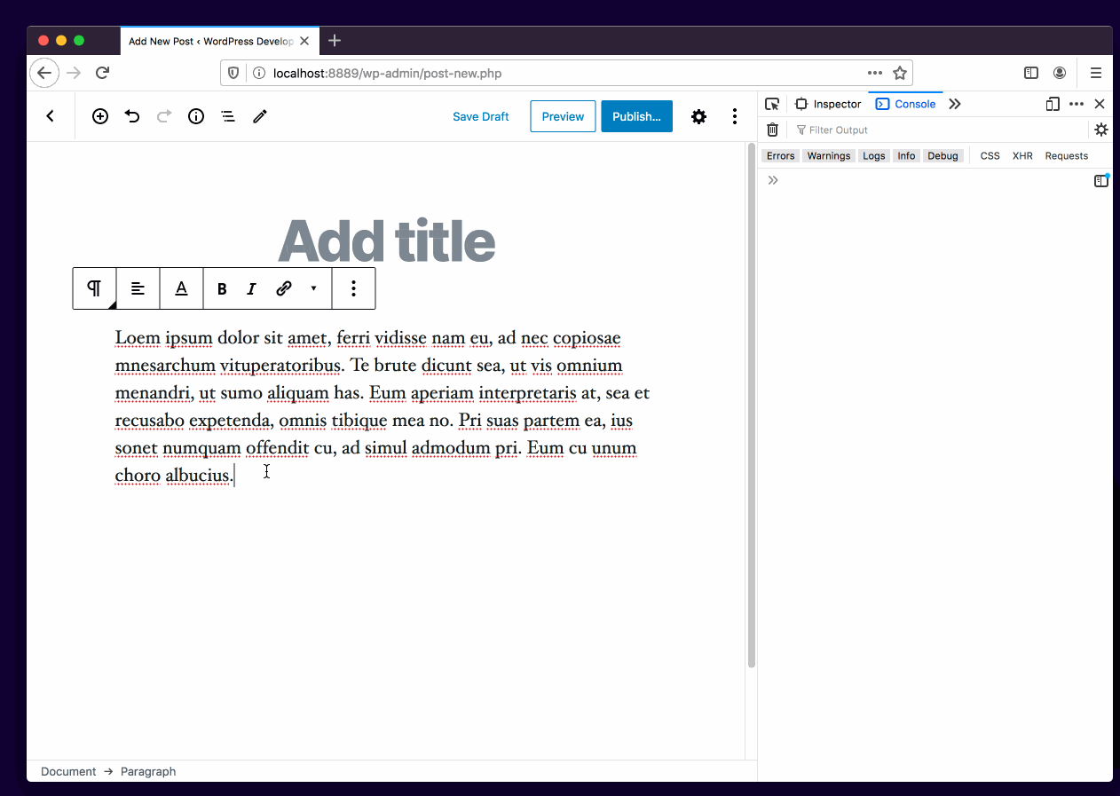Open block toolbar more options dots
The width and height of the screenshot is (1120, 796).
(353, 288)
